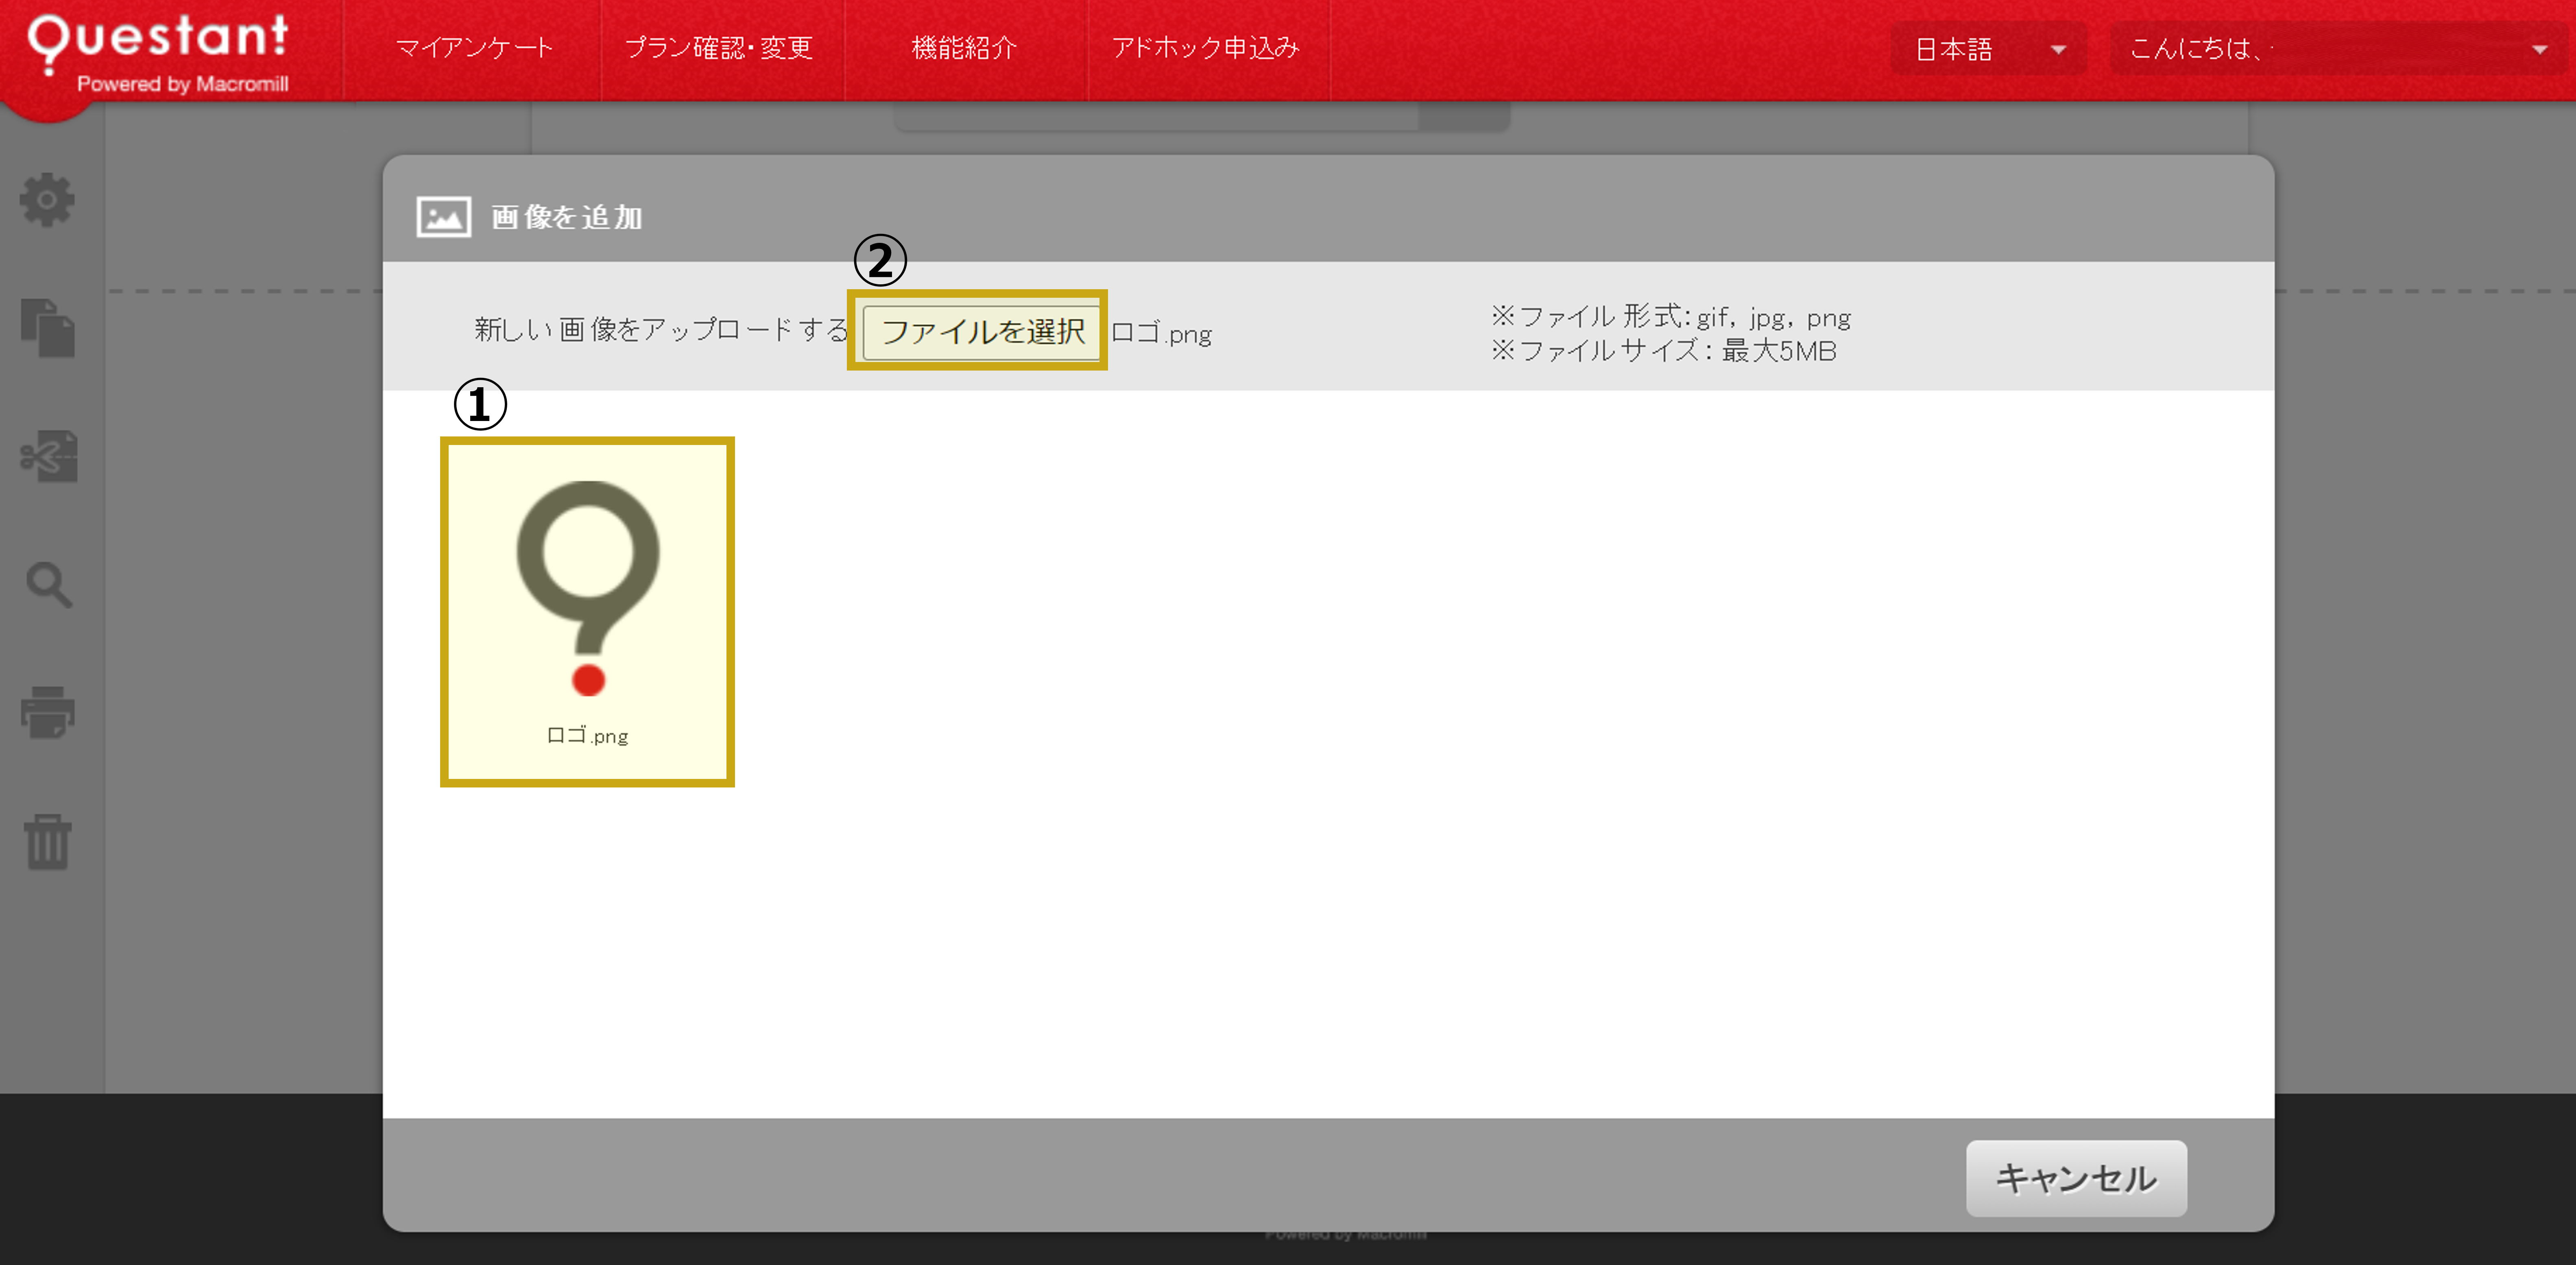The width and height of the screenshot is (2576, 1265).
Task: Click the copy pages sidebar icon
Action: [48, 328]
